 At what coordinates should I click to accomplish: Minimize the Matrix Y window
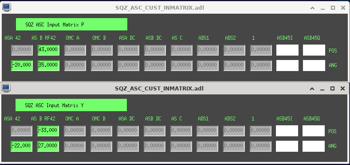(x=322, y=89)
